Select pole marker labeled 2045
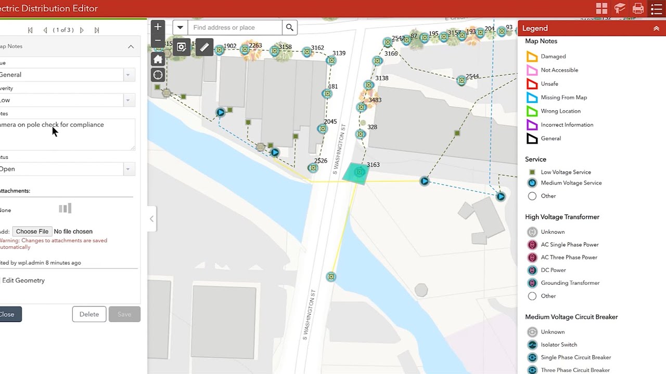The height and width of the screenshot is (374, 666). 323,129
